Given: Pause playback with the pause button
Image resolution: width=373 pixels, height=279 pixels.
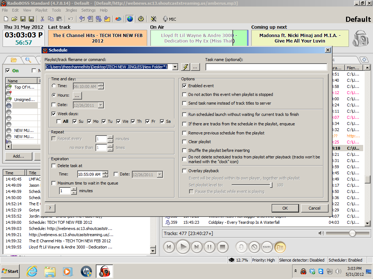Looking at the screenshot, I should tap(209, 247).
